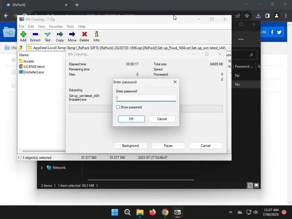Expand the Network tree item in Explorer
The width and height of the screenshot is (292, 219).
tap(42, 168)
